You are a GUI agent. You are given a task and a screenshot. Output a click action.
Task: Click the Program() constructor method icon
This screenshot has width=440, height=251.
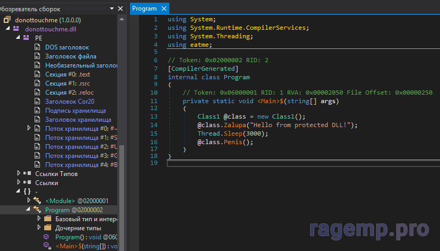(x=46, y=237)
